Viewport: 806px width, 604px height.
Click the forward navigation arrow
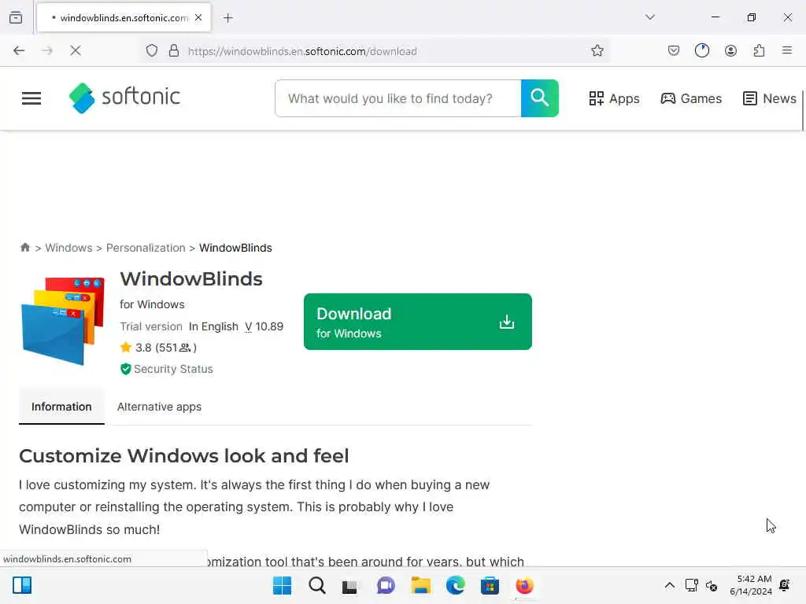47,50
